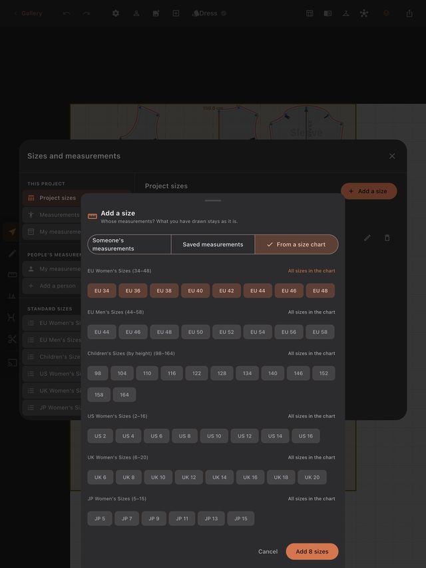Open EU Men's Sizes in sidebar
Screen dimensions: 426x568
pyautogui.click(x=51, y=340)
